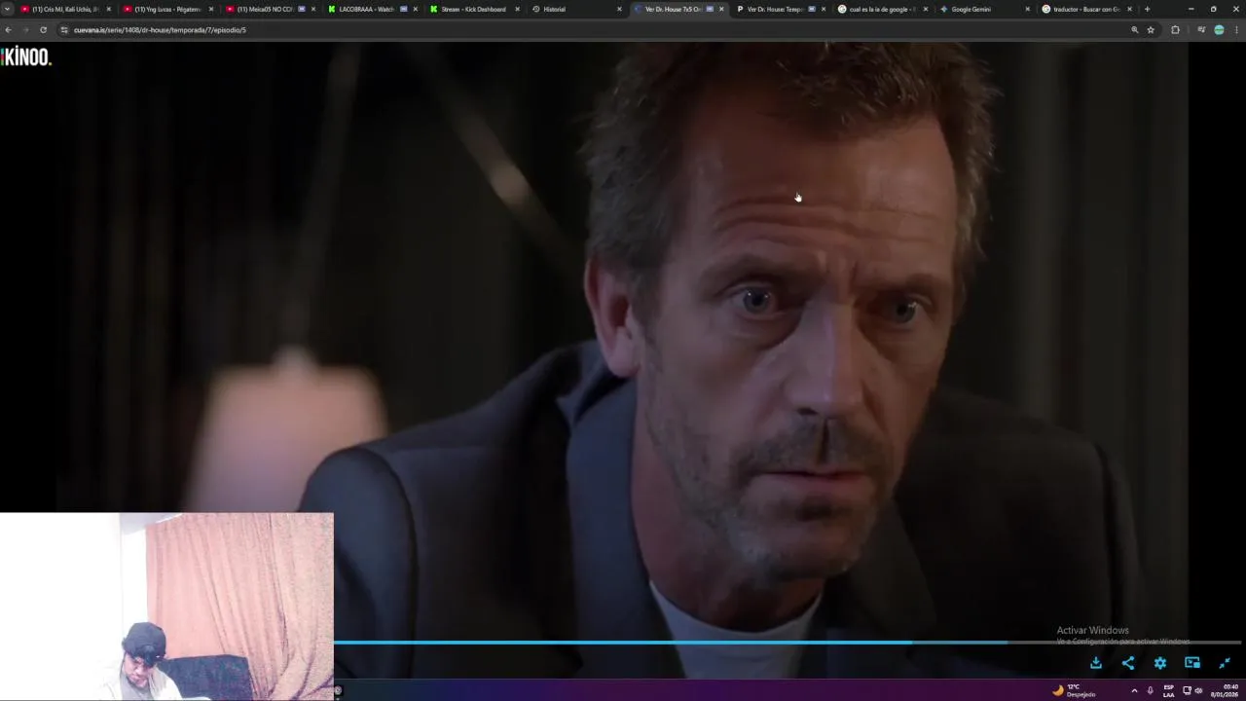Enable picture-in-picture mode icon
Image resolution: width=1246 pixels, height=701 pixels.
(1192, 663)
